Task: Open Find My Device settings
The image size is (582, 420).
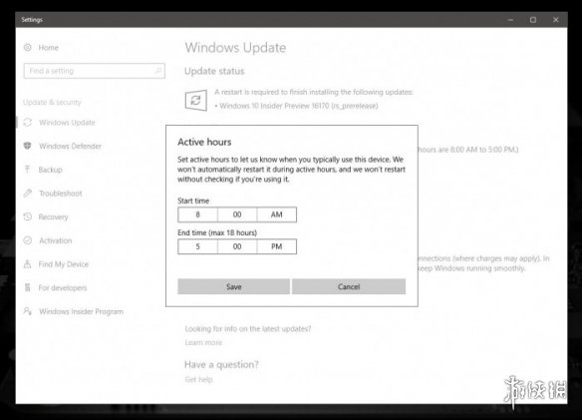Action: [x=63, y=264]
